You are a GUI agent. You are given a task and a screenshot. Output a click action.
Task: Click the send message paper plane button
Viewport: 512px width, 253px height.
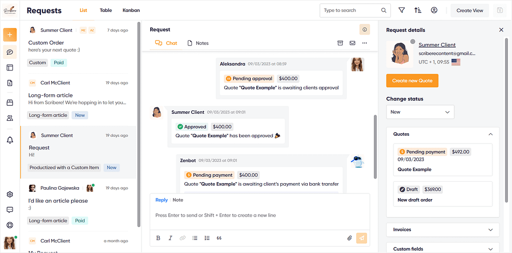pyautogui.click(x=362, y=238)
